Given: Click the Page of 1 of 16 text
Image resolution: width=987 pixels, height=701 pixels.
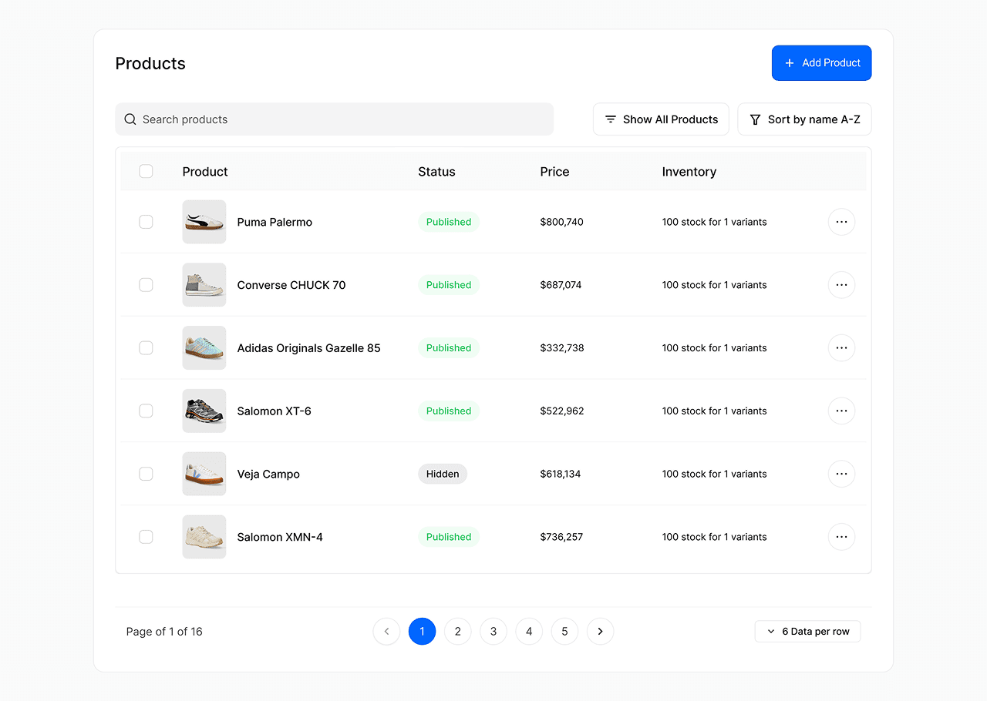Looking at the screenshot, I should click(164, 632).
